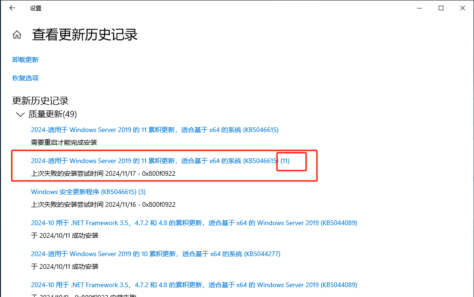Click the 更新历史记录 heading
The image size is (474, 297).
coord(40,101)
